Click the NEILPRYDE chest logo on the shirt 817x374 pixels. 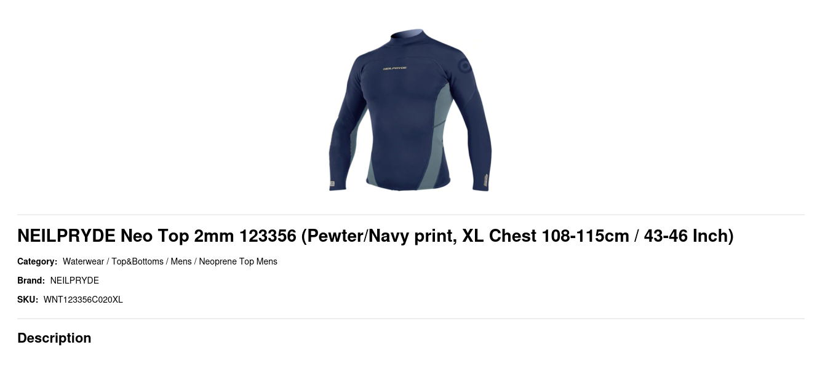[x=395, y=68]
